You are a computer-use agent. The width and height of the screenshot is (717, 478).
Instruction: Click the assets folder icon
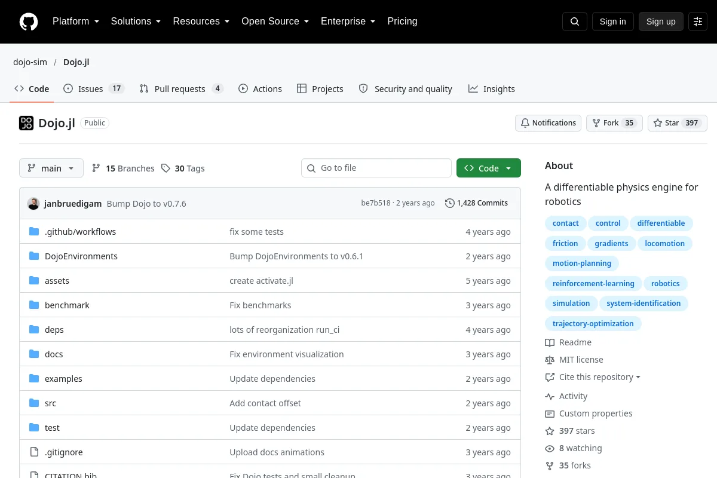click(34, 281)
